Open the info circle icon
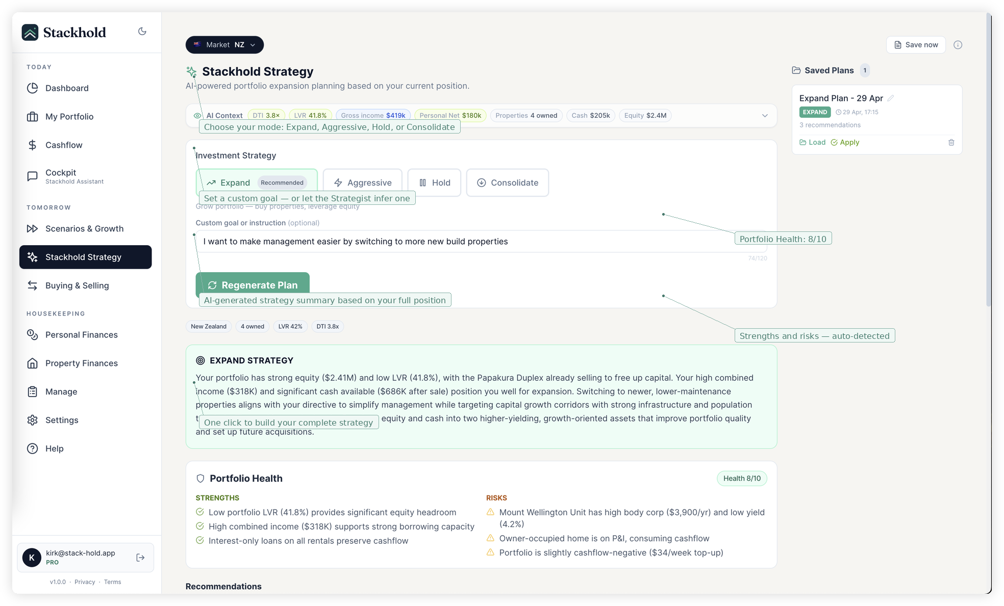The width and height of the screenshot is (1004, 606). [958, 45]
